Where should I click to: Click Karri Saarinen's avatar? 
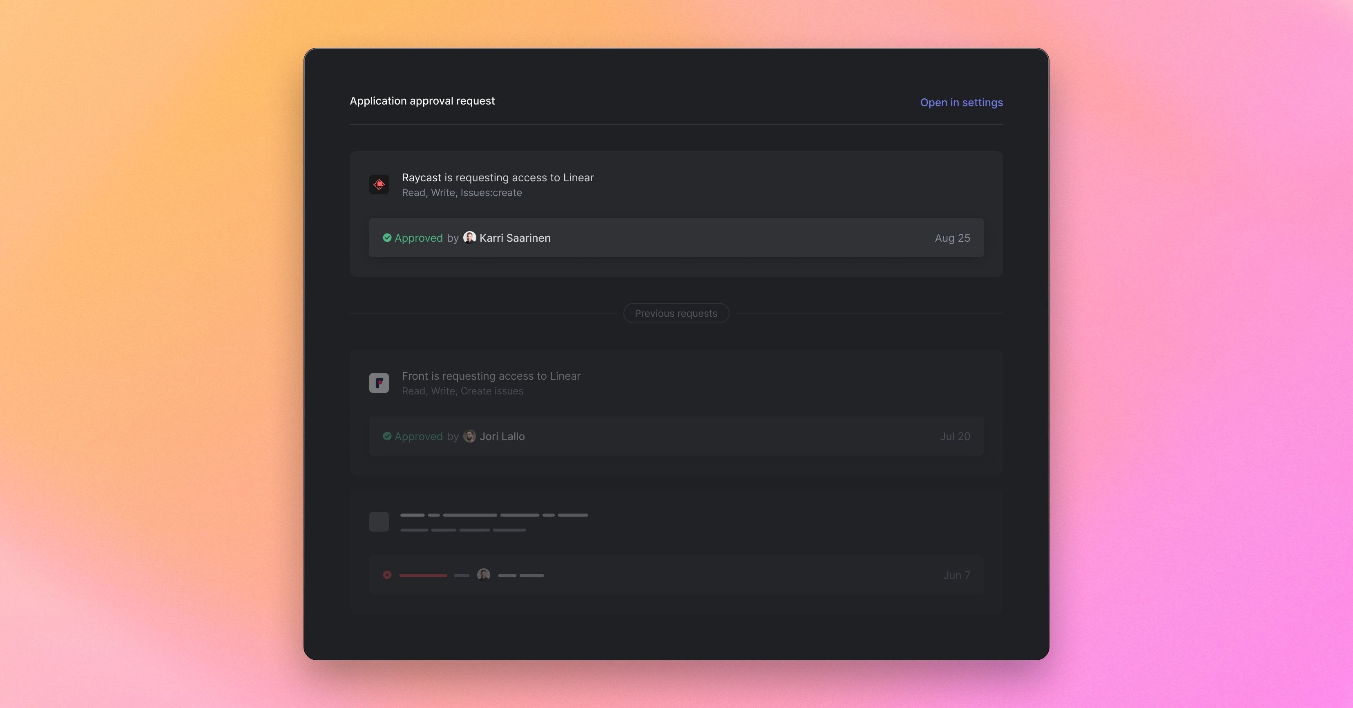pyautogui.click(x=469, y=238)
